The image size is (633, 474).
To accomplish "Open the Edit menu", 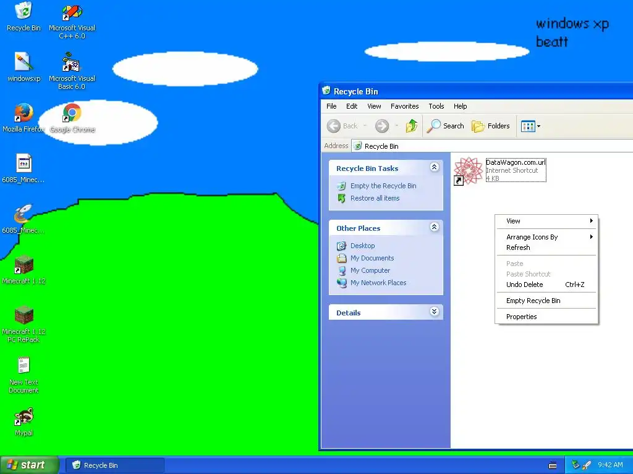I will 352,106.
